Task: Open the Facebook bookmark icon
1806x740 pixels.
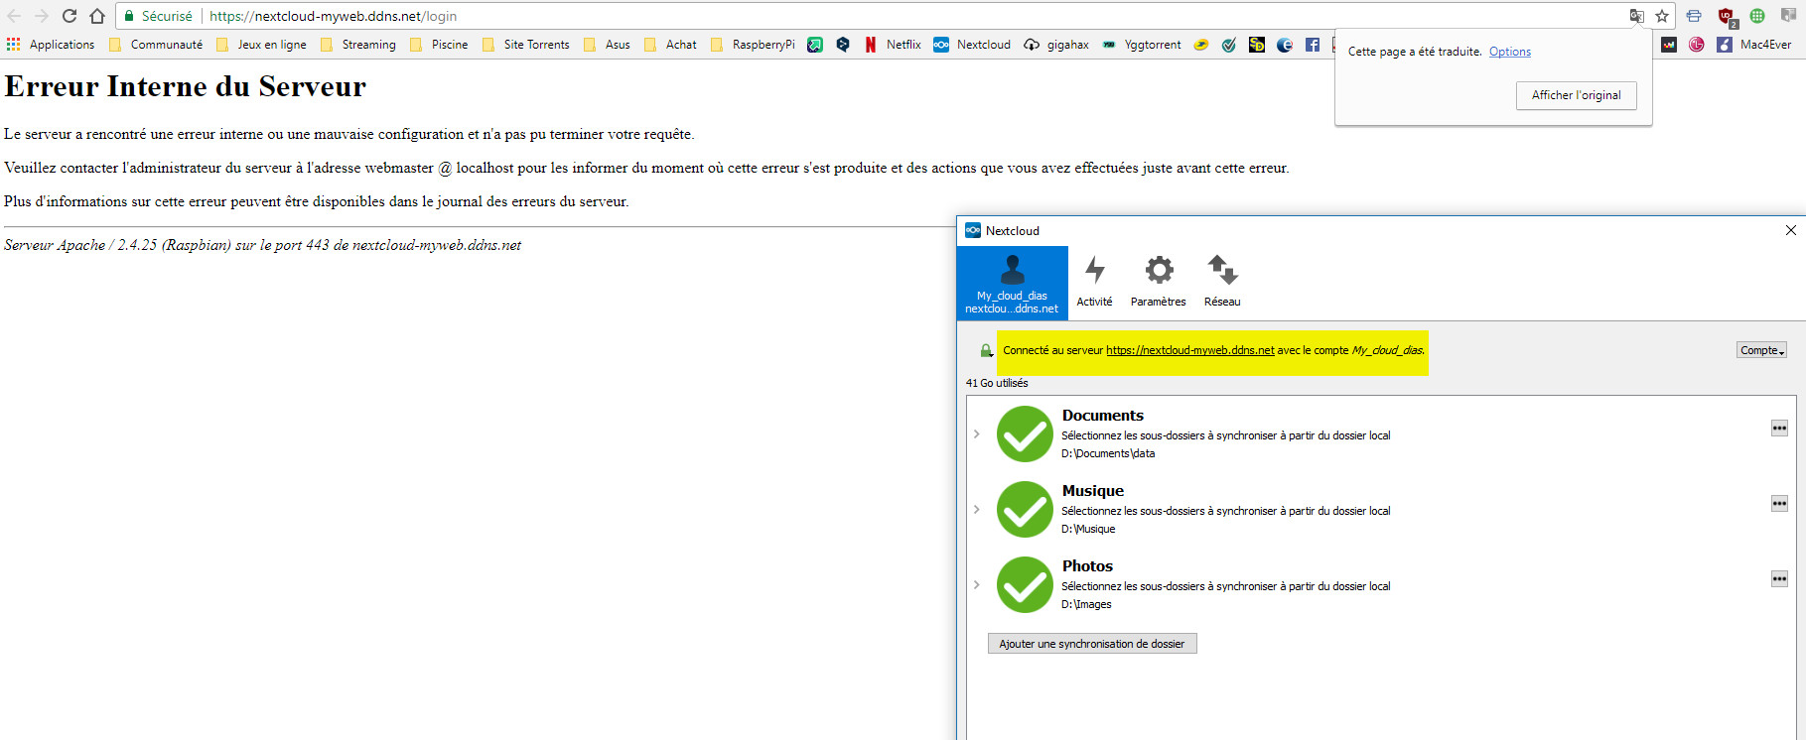Action: click(1313, 45)
